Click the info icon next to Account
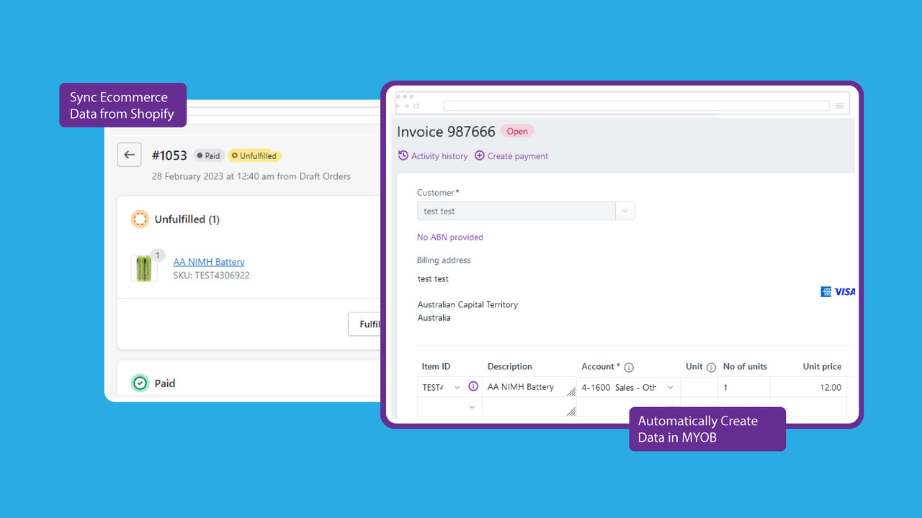Viewport: 922px width, 518px height. (x=629, y=368)
